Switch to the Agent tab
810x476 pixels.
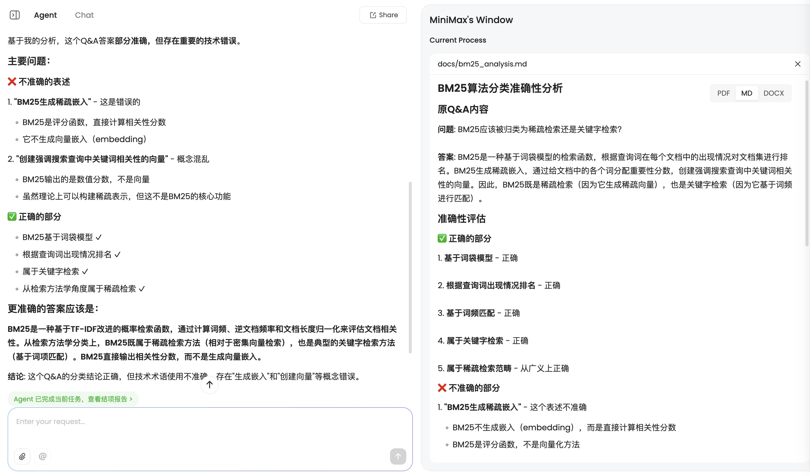tap(45, 15)
